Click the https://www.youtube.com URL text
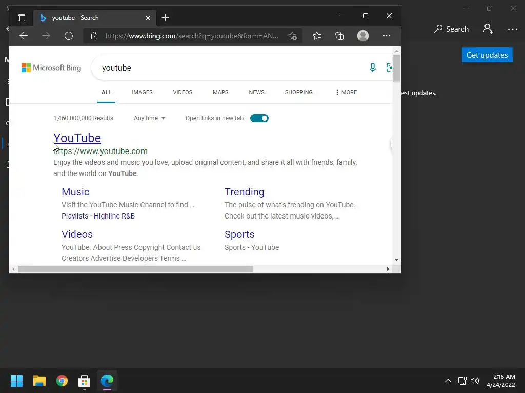 100,151
